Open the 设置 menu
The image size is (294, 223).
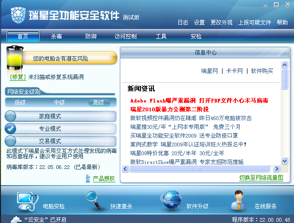pyautogui.click(x=200, y=23)
